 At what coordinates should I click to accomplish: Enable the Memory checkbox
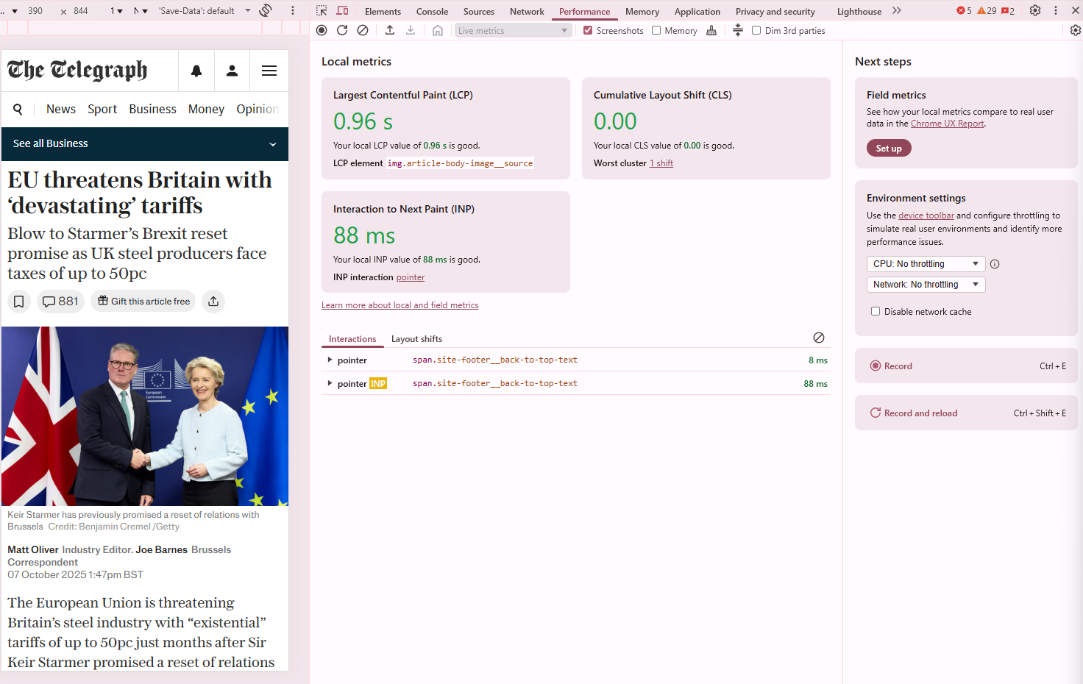pyautogui.click(x=656, y=30)
